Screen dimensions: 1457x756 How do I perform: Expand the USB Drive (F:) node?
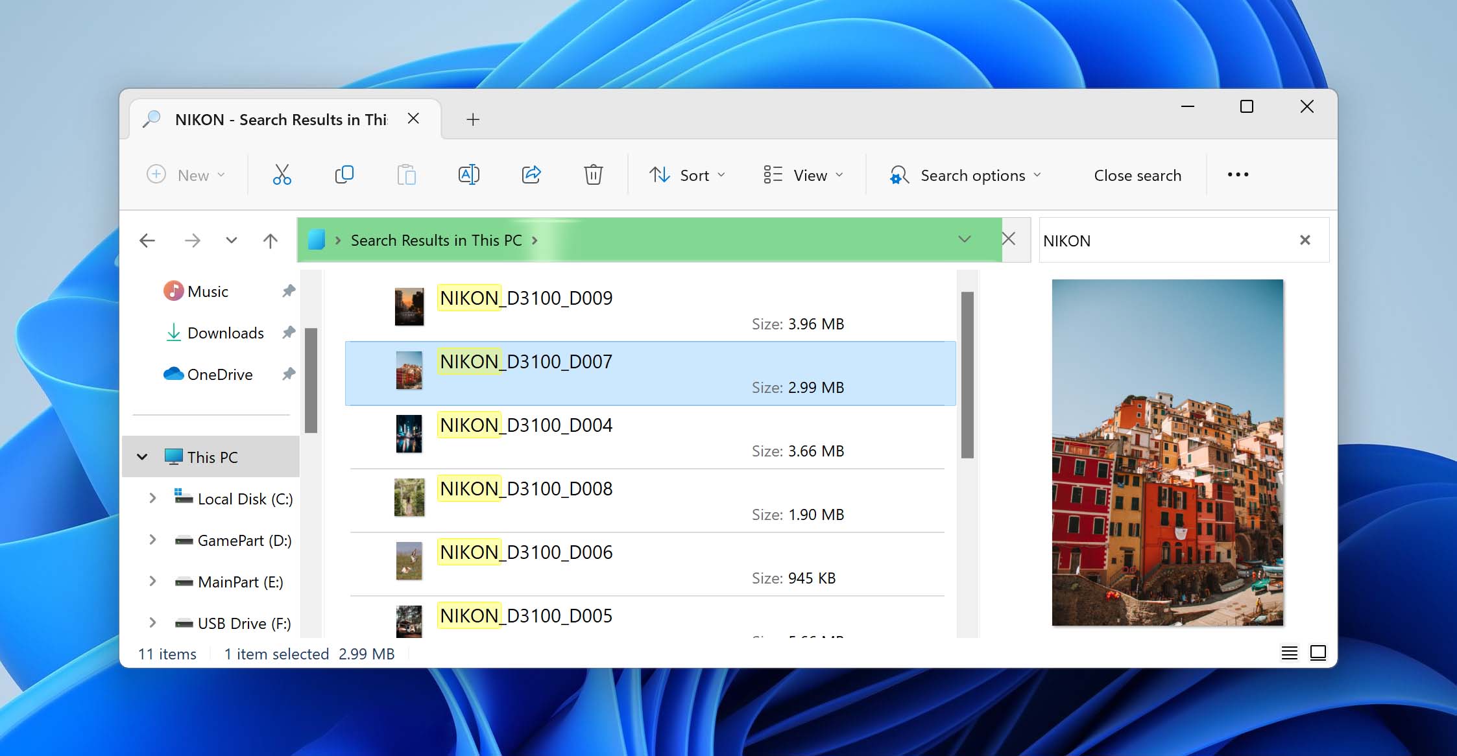pyautogui.click(x=152, y=623)
